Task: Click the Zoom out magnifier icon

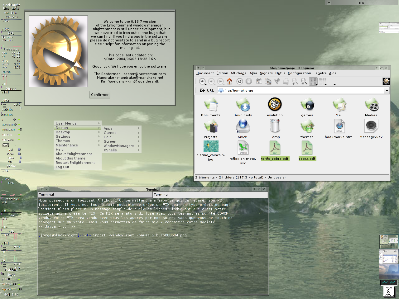Action: (304, 81)
